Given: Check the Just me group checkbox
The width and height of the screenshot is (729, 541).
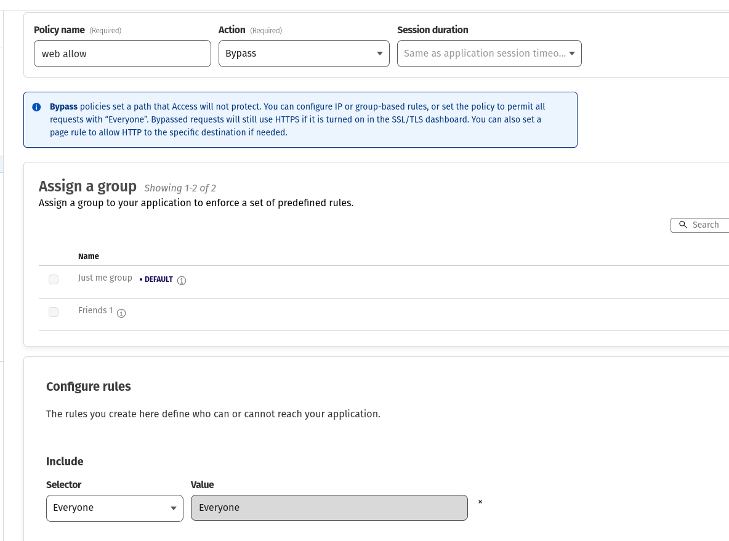Looking at the screenshot, I should [x=54, y=279].
